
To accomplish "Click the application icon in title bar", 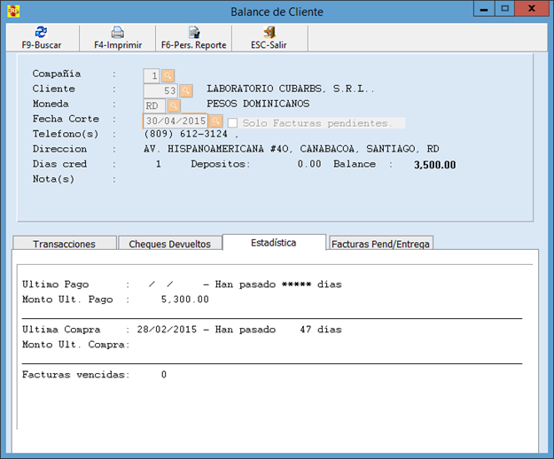I will 11,11.
